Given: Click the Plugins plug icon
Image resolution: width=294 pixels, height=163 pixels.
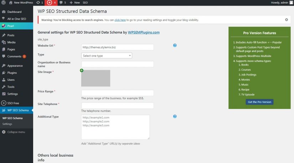Looking at the screenshot, I should 4,73.
